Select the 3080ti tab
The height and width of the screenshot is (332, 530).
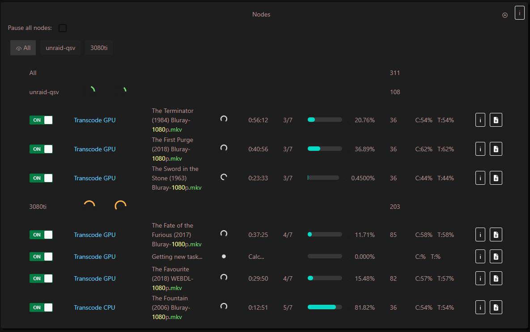(x=98, y=48)
